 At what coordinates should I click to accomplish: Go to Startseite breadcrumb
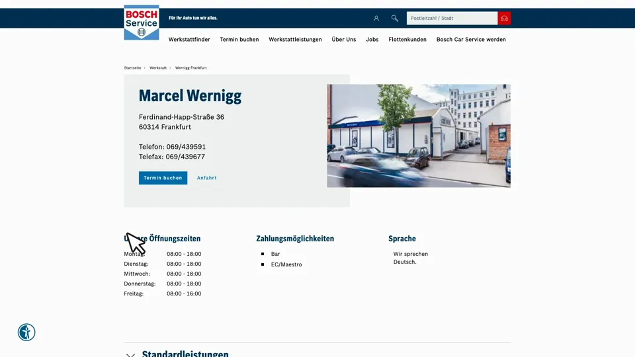[x=132, y=68]
